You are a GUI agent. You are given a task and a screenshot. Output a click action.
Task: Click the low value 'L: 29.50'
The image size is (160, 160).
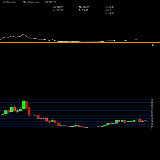tap(84, 10)
